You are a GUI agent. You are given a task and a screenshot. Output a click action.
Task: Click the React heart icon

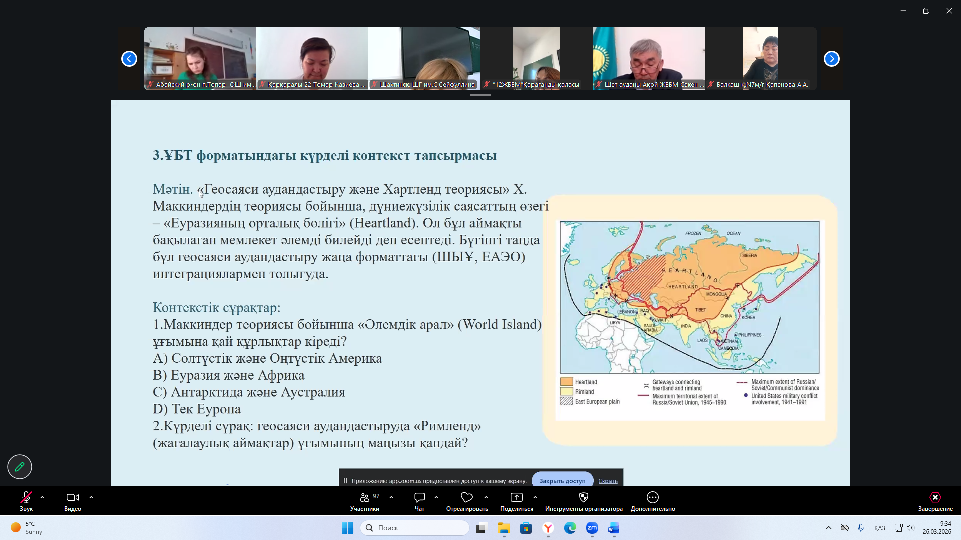466,497
